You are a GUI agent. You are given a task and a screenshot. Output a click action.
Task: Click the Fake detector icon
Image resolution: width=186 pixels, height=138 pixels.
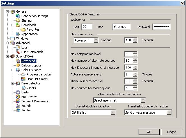coord(18,83)
